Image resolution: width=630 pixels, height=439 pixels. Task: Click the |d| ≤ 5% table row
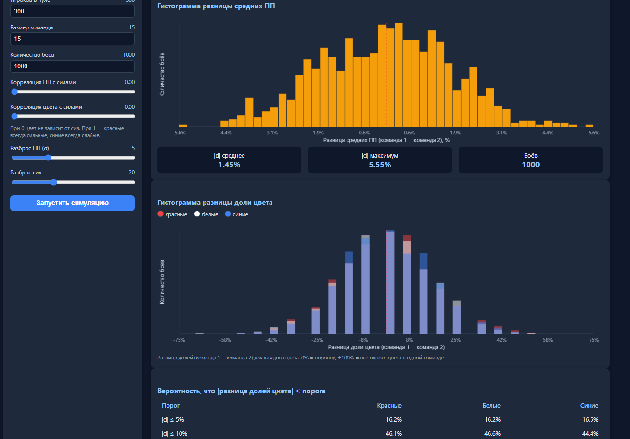point(380,420)
